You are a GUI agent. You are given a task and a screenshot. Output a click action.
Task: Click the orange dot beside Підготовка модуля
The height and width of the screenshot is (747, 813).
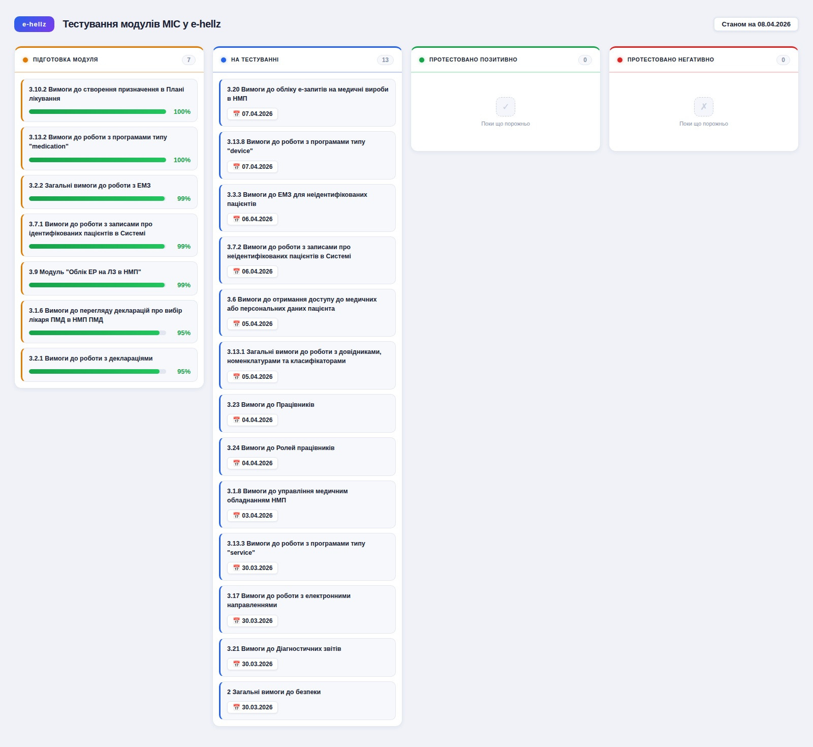pos(25,60)
